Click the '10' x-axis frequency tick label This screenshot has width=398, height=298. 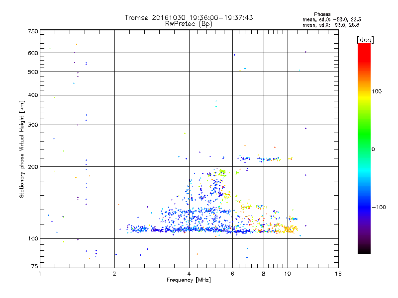(x=288, y=274)
